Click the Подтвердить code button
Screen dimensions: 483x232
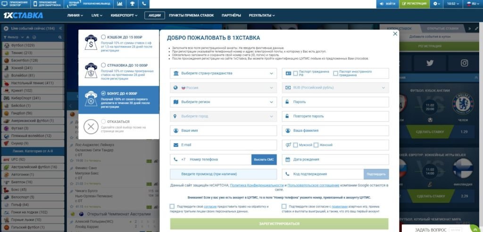coord(376,174)
